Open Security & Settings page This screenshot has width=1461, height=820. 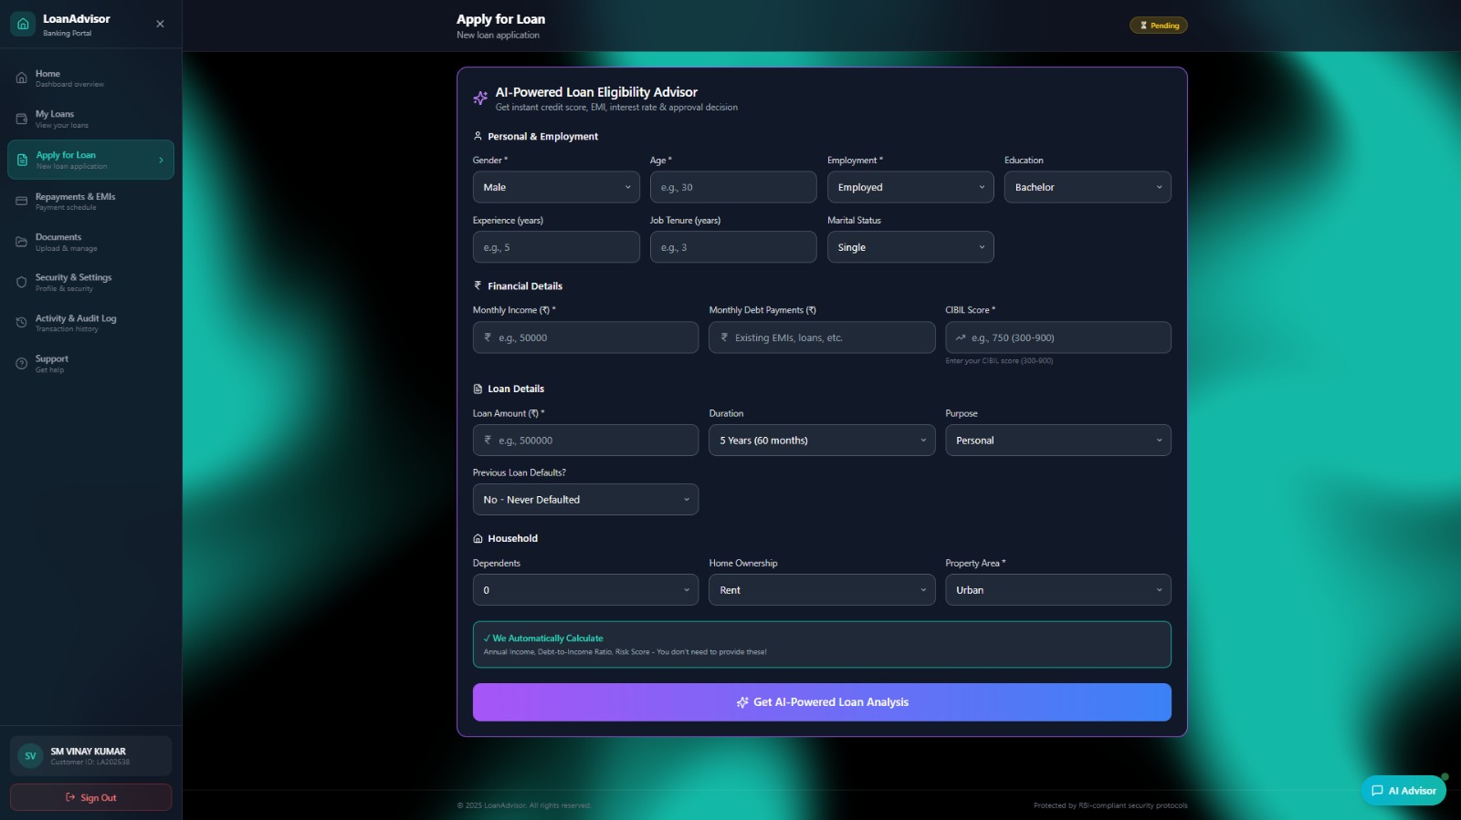click(90, 282)
